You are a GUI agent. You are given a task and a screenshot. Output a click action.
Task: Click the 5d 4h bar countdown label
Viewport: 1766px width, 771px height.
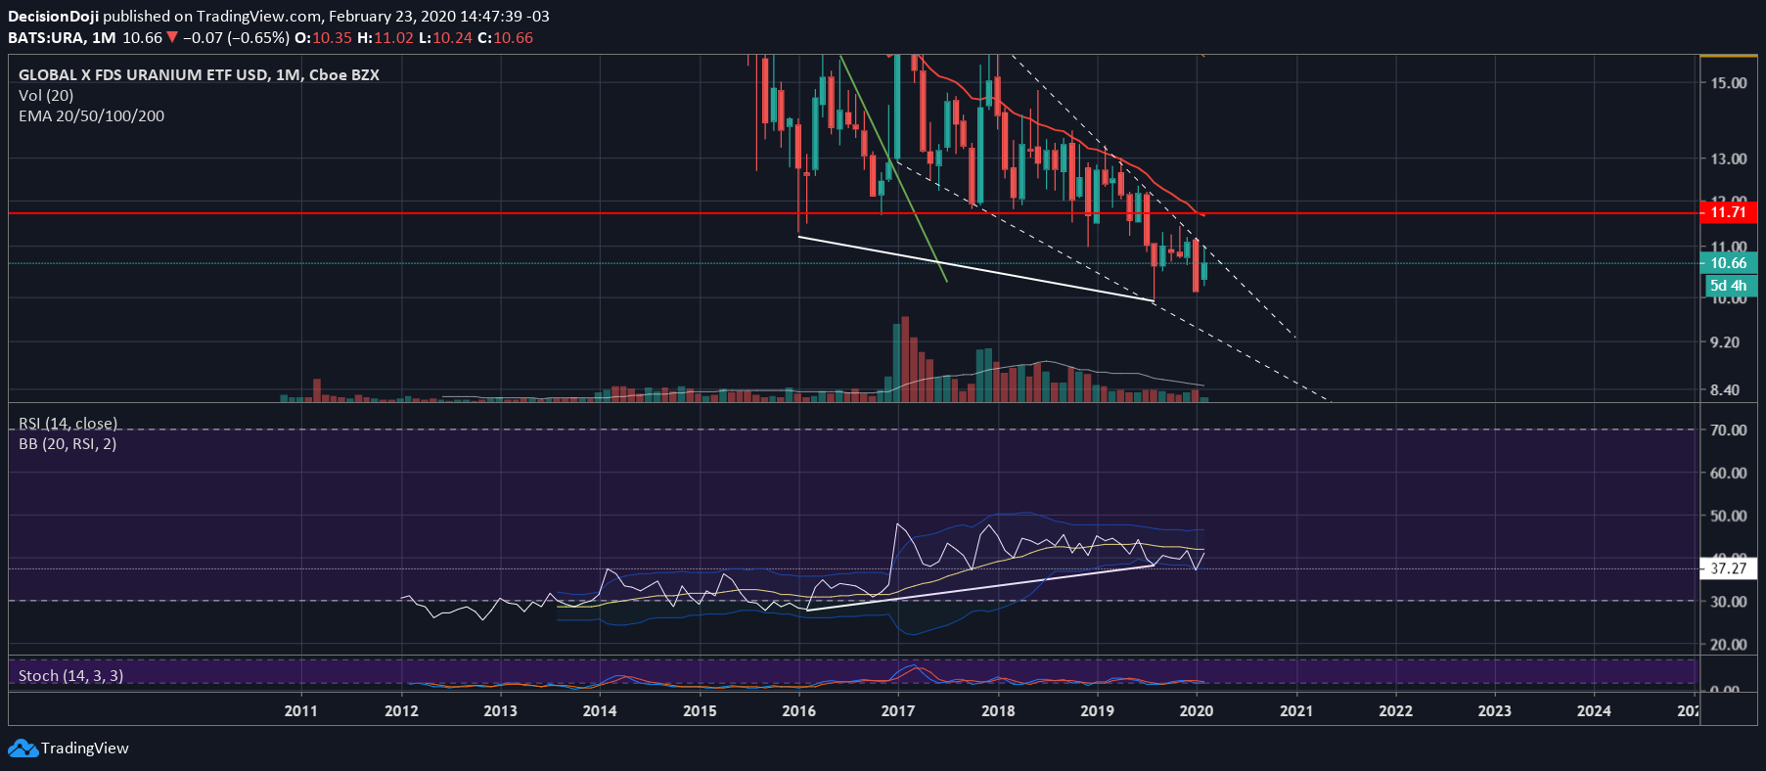[x=1729, y=286]
